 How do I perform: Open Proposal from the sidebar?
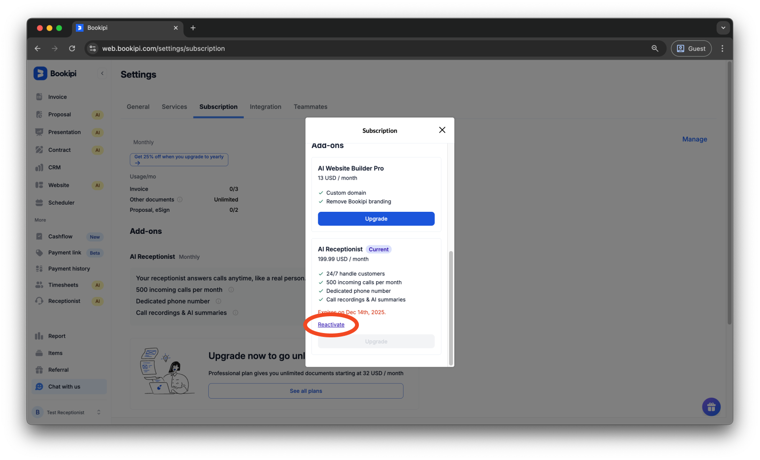(x=59, y=115)
